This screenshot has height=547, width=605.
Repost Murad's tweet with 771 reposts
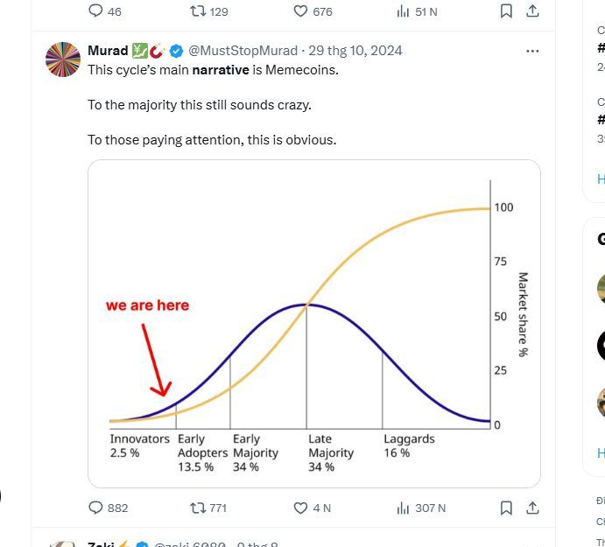click(198, 508)
